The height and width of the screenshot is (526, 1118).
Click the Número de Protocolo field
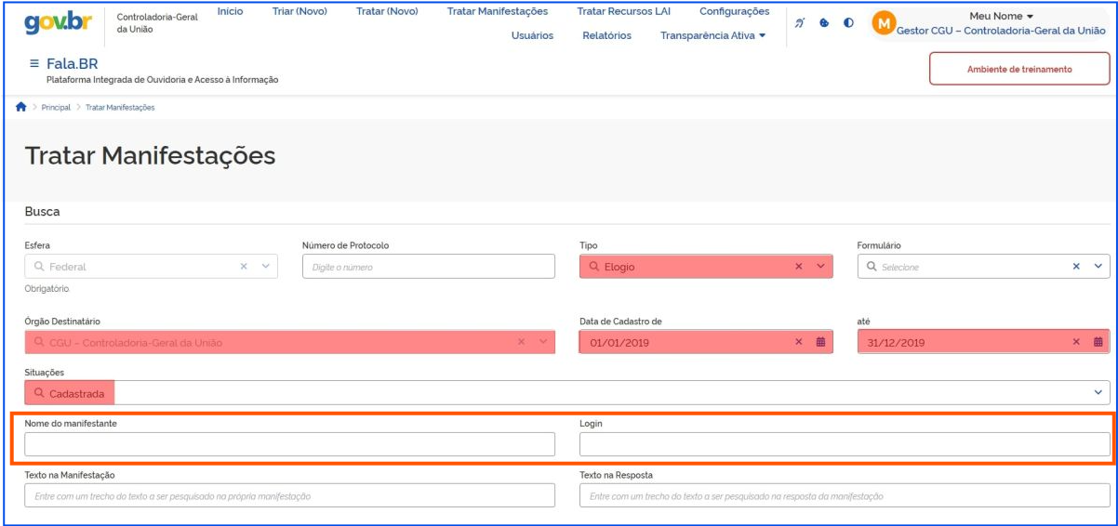click(x=428, y=267)
